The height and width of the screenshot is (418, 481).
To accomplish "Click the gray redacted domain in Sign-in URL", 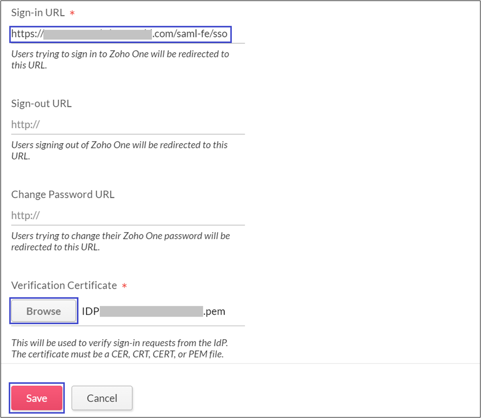I will coord(98,35).
